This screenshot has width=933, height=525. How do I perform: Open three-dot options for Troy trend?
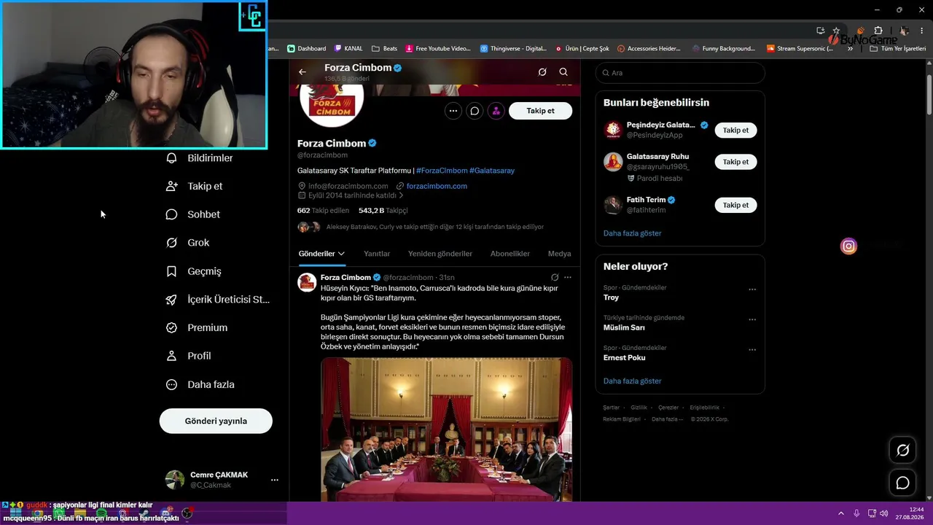click(x=752, y=289)
